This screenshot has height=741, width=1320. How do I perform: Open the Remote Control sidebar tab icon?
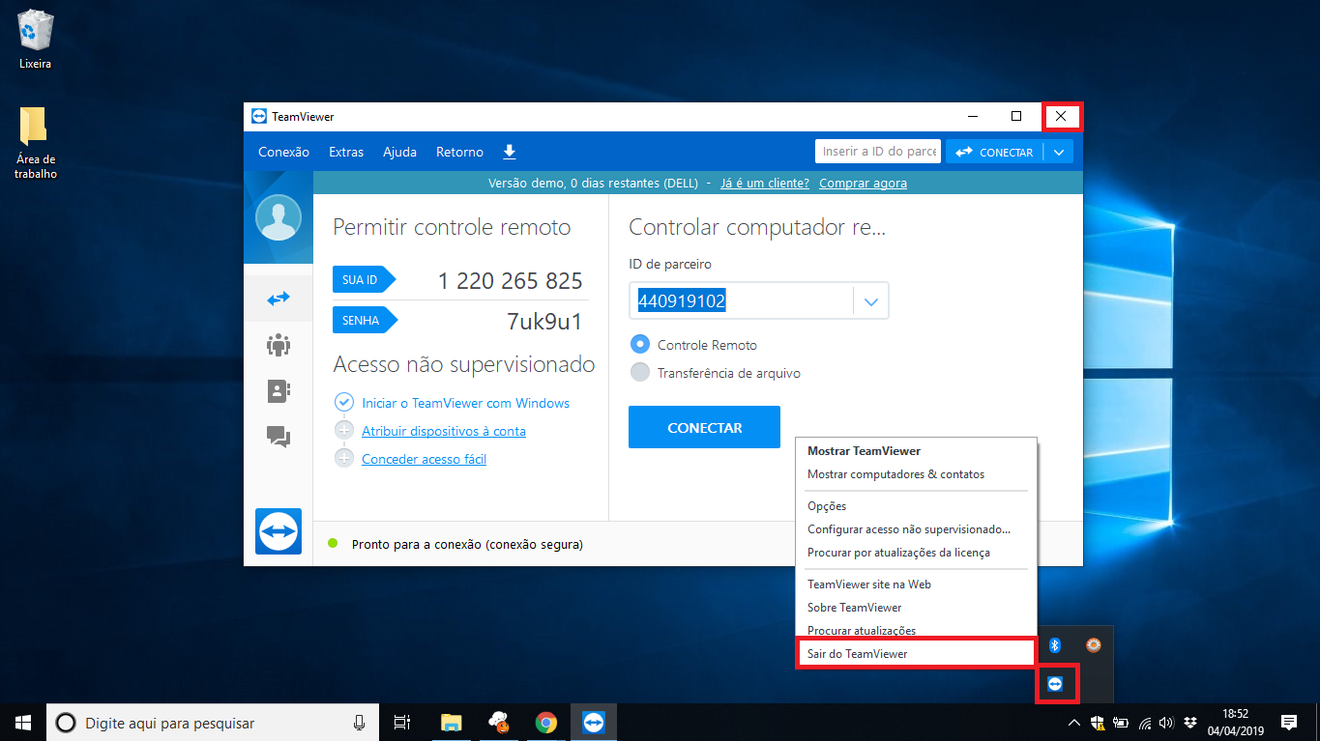pyautogui.click(x=279, y=299)
